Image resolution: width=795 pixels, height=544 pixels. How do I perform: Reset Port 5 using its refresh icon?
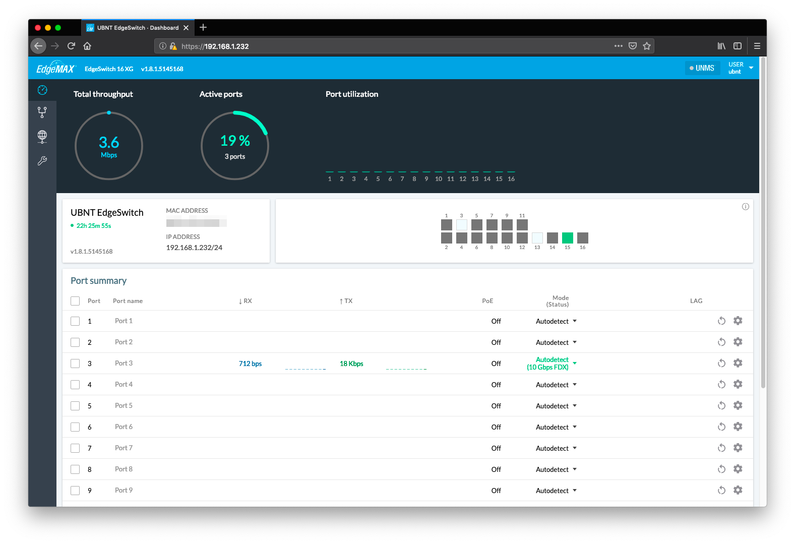point(722,406)
